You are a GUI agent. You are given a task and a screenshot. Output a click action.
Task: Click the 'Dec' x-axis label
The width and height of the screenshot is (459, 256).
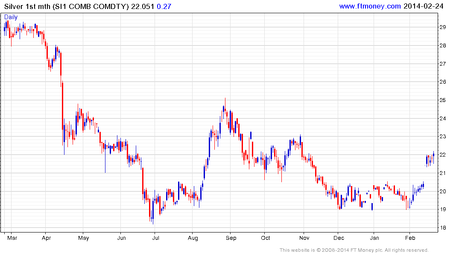click(339, 238)
